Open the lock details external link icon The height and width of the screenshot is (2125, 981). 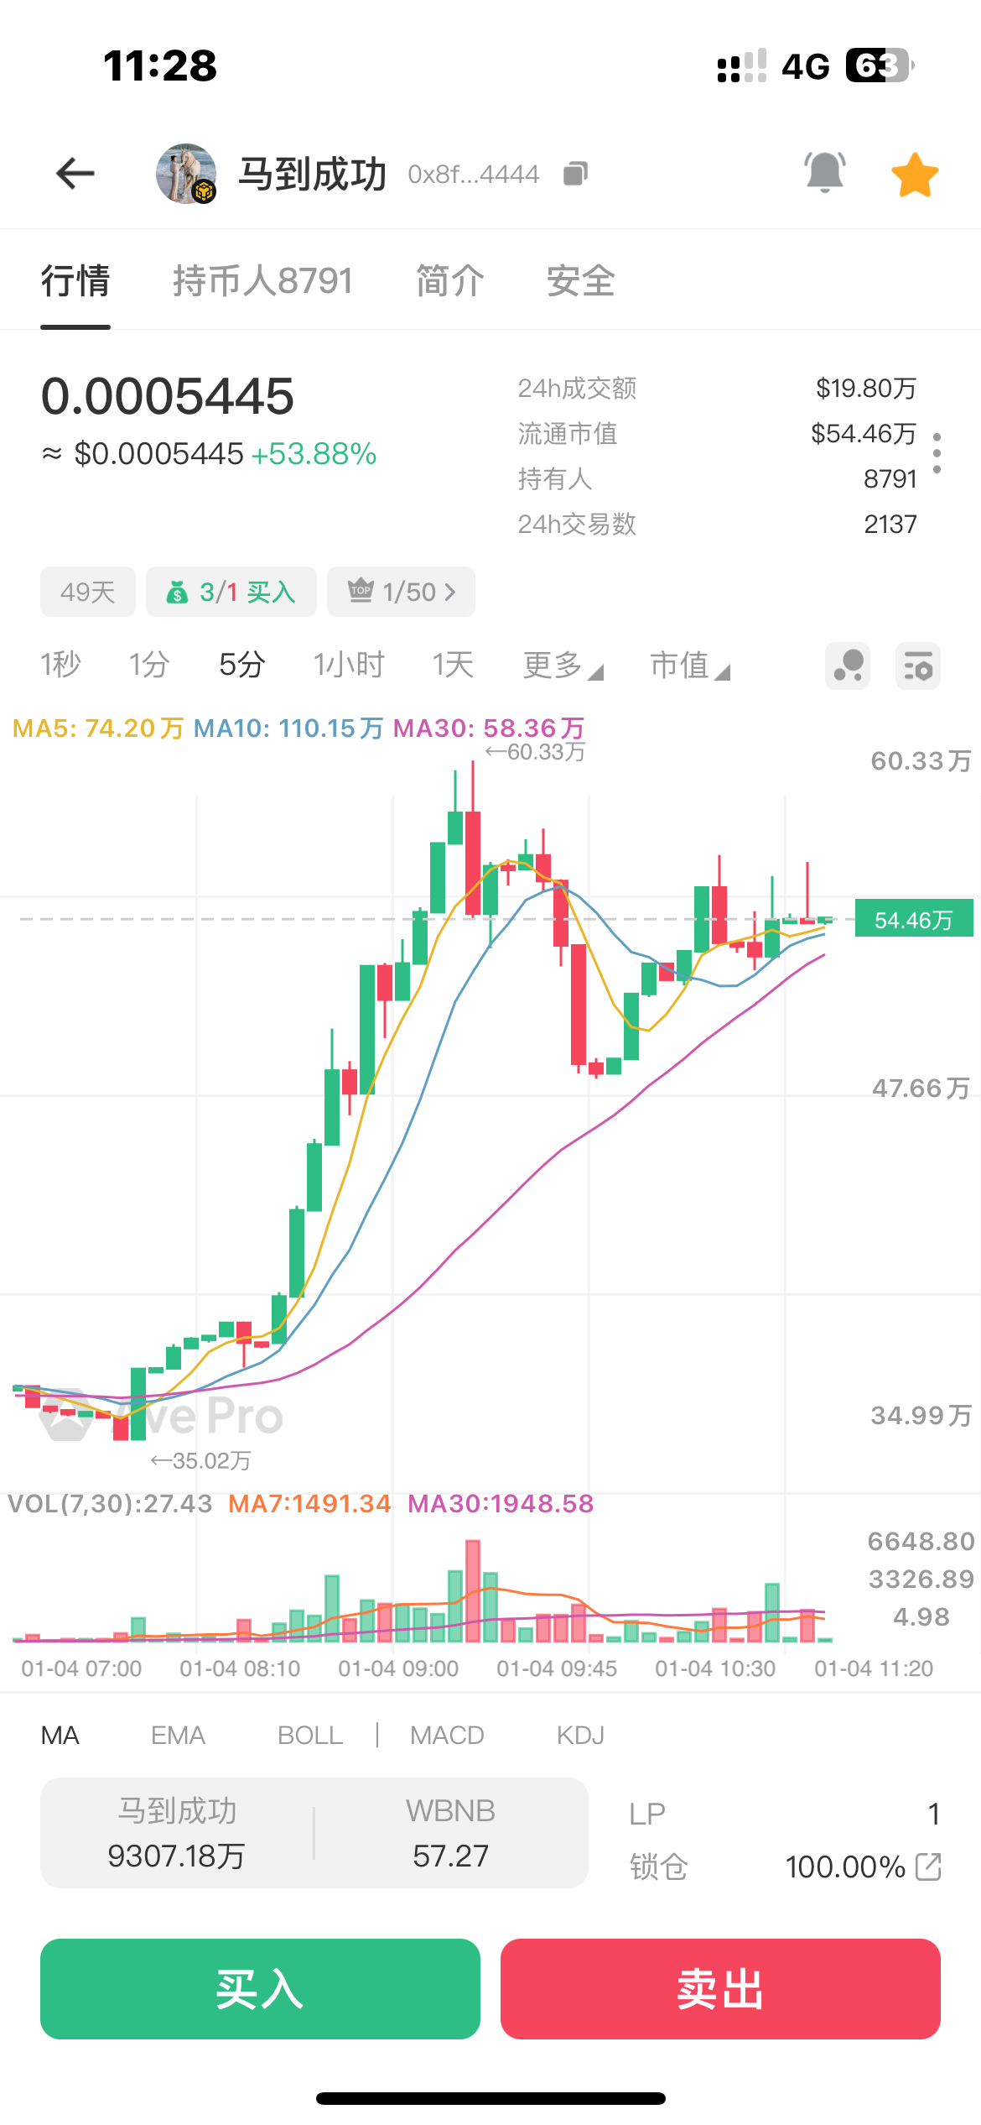928,1867
